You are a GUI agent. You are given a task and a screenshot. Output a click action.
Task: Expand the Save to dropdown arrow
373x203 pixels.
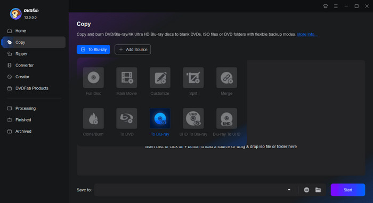pos(289,190)
